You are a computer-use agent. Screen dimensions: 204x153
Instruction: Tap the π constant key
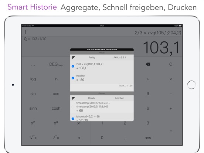[x=79, y=137]
